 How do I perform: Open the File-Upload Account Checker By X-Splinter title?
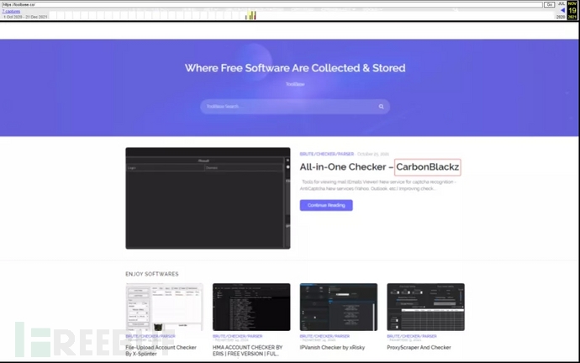click(x=161, y=350)
